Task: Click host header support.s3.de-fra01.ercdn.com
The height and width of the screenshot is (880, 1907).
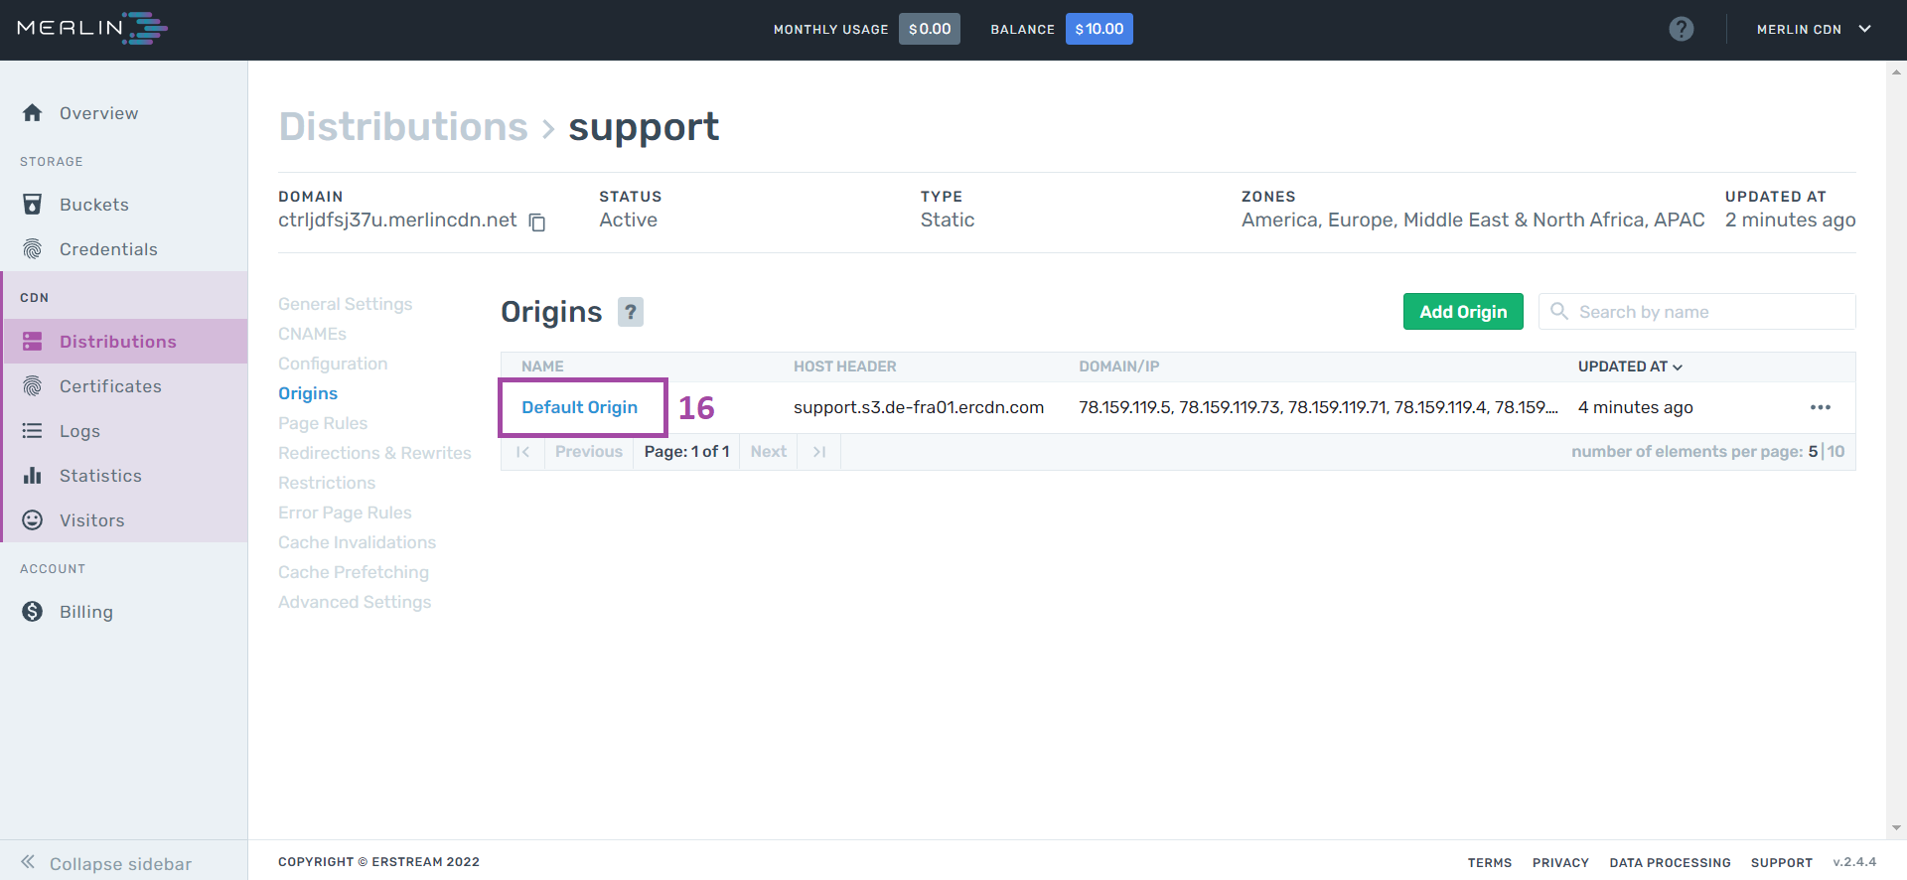Action: coord(919,407)
